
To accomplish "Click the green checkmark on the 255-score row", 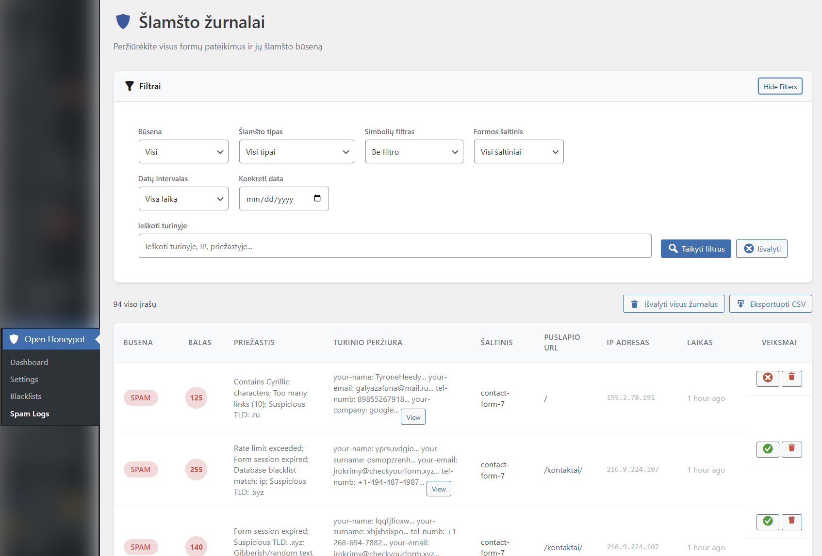I will [768, 449].
